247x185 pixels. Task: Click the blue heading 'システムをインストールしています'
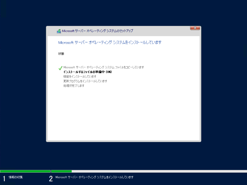tap(137, 42)
